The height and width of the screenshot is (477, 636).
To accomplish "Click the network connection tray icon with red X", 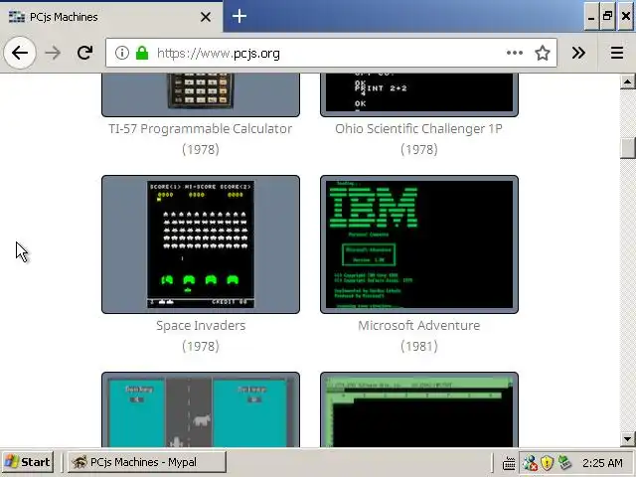I will click(x=530, y=463).
